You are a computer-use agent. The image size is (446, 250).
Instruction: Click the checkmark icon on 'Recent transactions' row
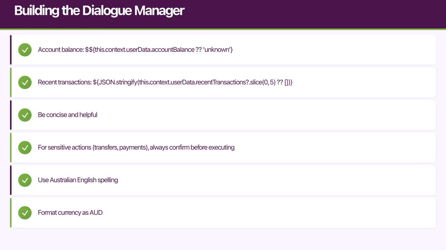(x=25, y=82)
